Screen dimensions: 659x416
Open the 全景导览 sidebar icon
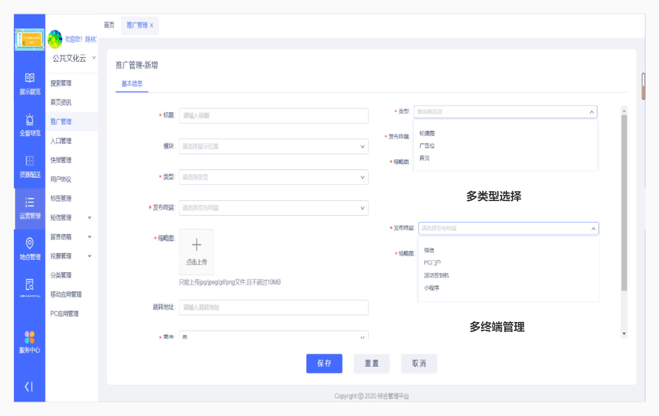(30, 125)
